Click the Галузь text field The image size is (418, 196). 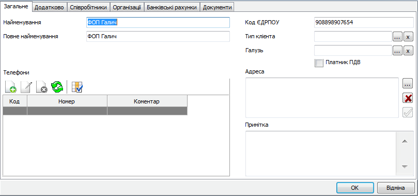353,50
